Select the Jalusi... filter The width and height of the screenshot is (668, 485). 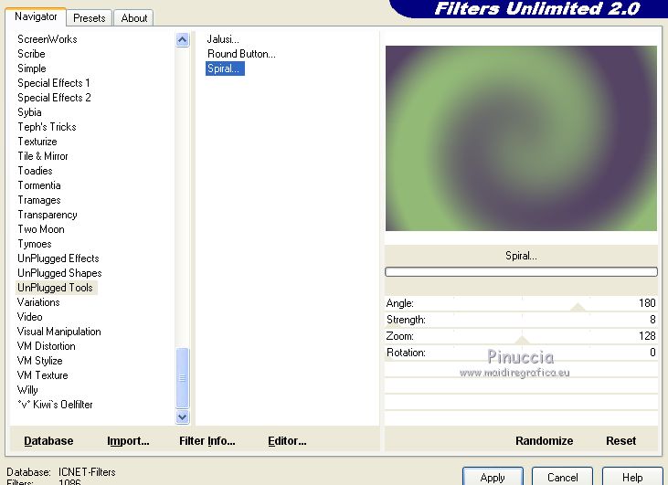[x=223, y=39]
